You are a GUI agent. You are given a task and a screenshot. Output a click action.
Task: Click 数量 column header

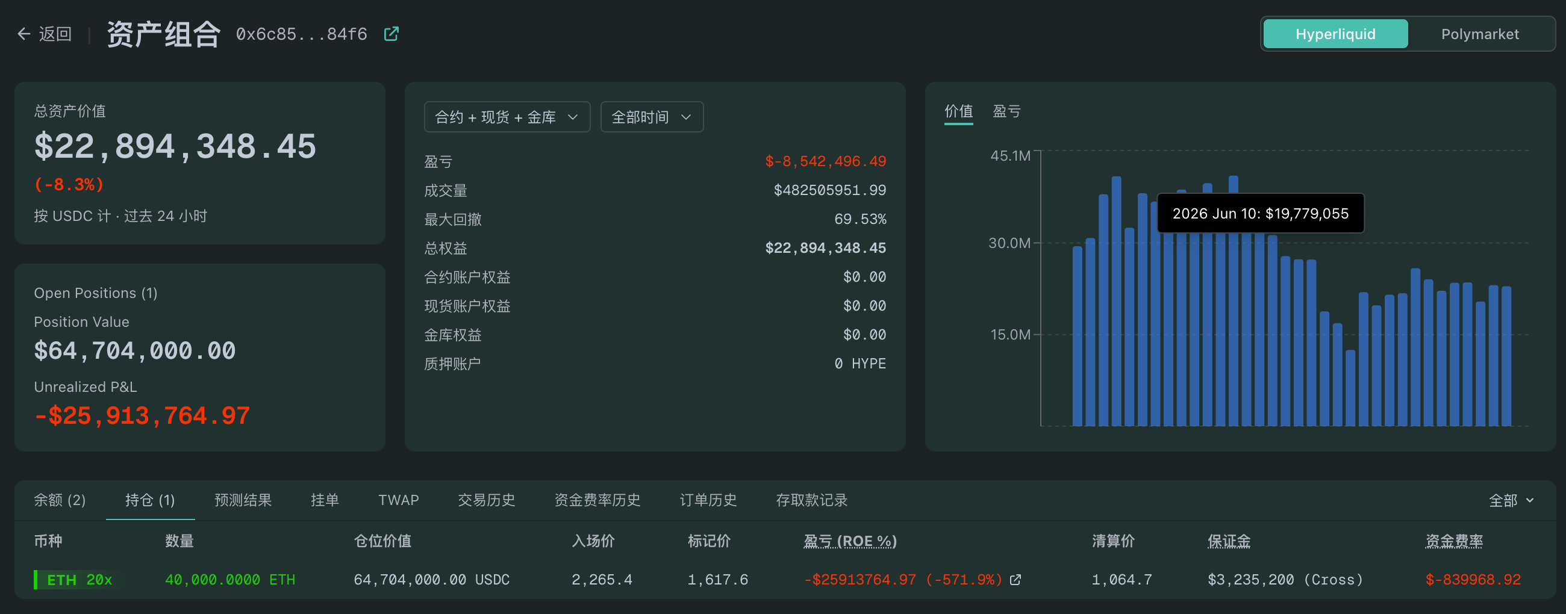[x=179, y=541]
